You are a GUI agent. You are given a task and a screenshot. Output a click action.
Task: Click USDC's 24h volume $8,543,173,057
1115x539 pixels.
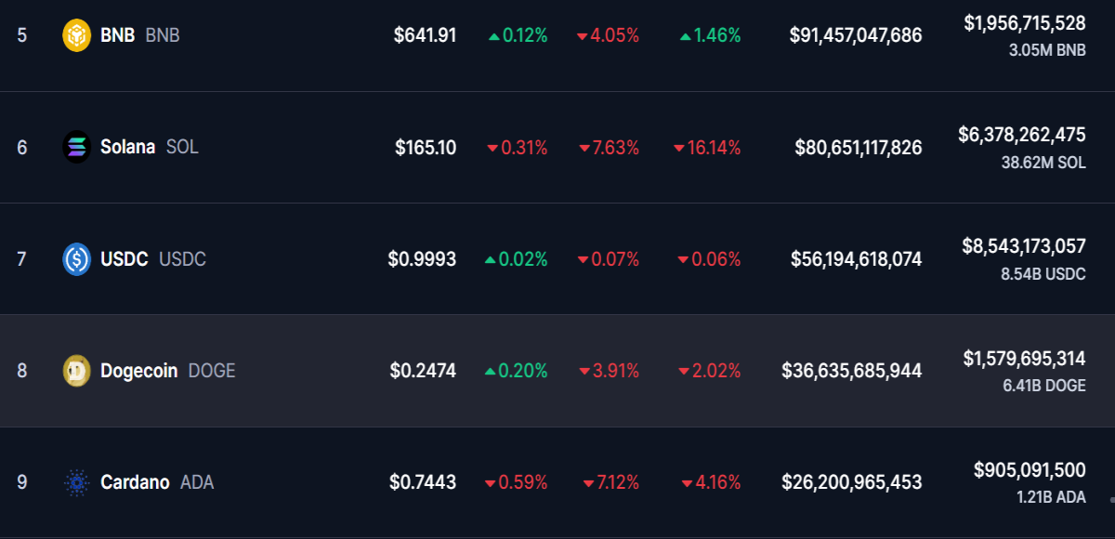(1024, 246)
